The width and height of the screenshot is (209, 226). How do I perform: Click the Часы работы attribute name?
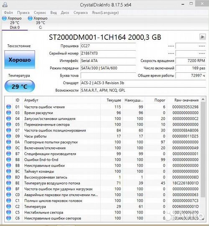click(x=36, y=136)
